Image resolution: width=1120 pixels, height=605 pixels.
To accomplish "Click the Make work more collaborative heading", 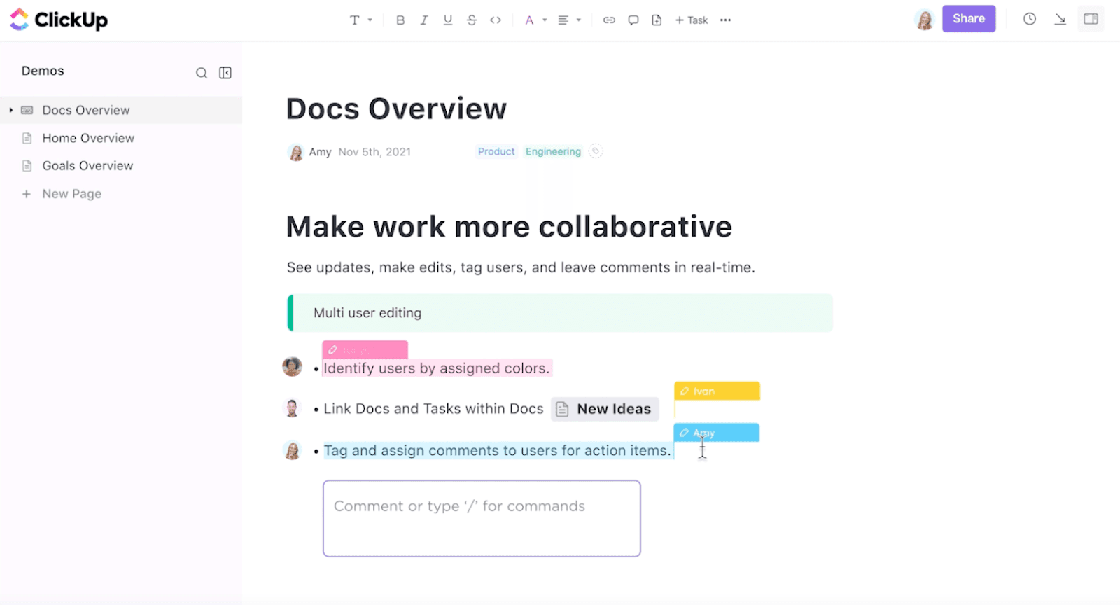I will pyautogui.click(x=509, y=227).
